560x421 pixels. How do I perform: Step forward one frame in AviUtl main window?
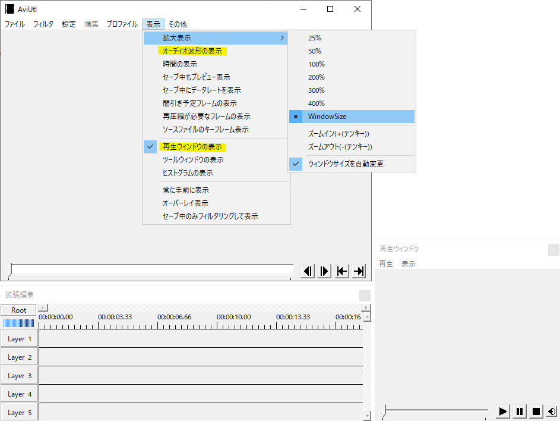pos(324,271)
